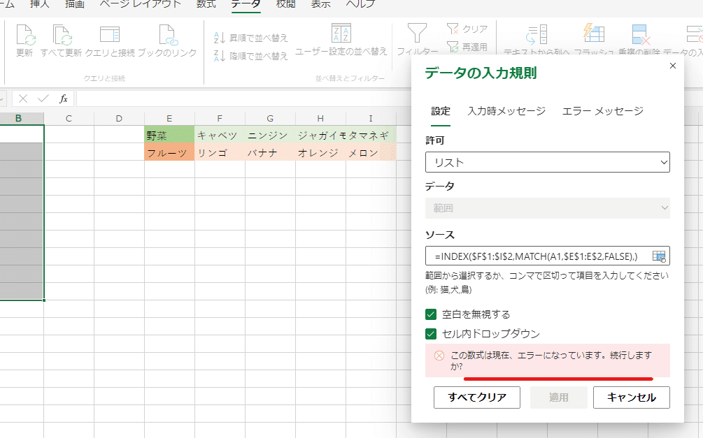Open the 校閲 ribbon tab
This screenshot has width=703, height=438.
[285, 4]
